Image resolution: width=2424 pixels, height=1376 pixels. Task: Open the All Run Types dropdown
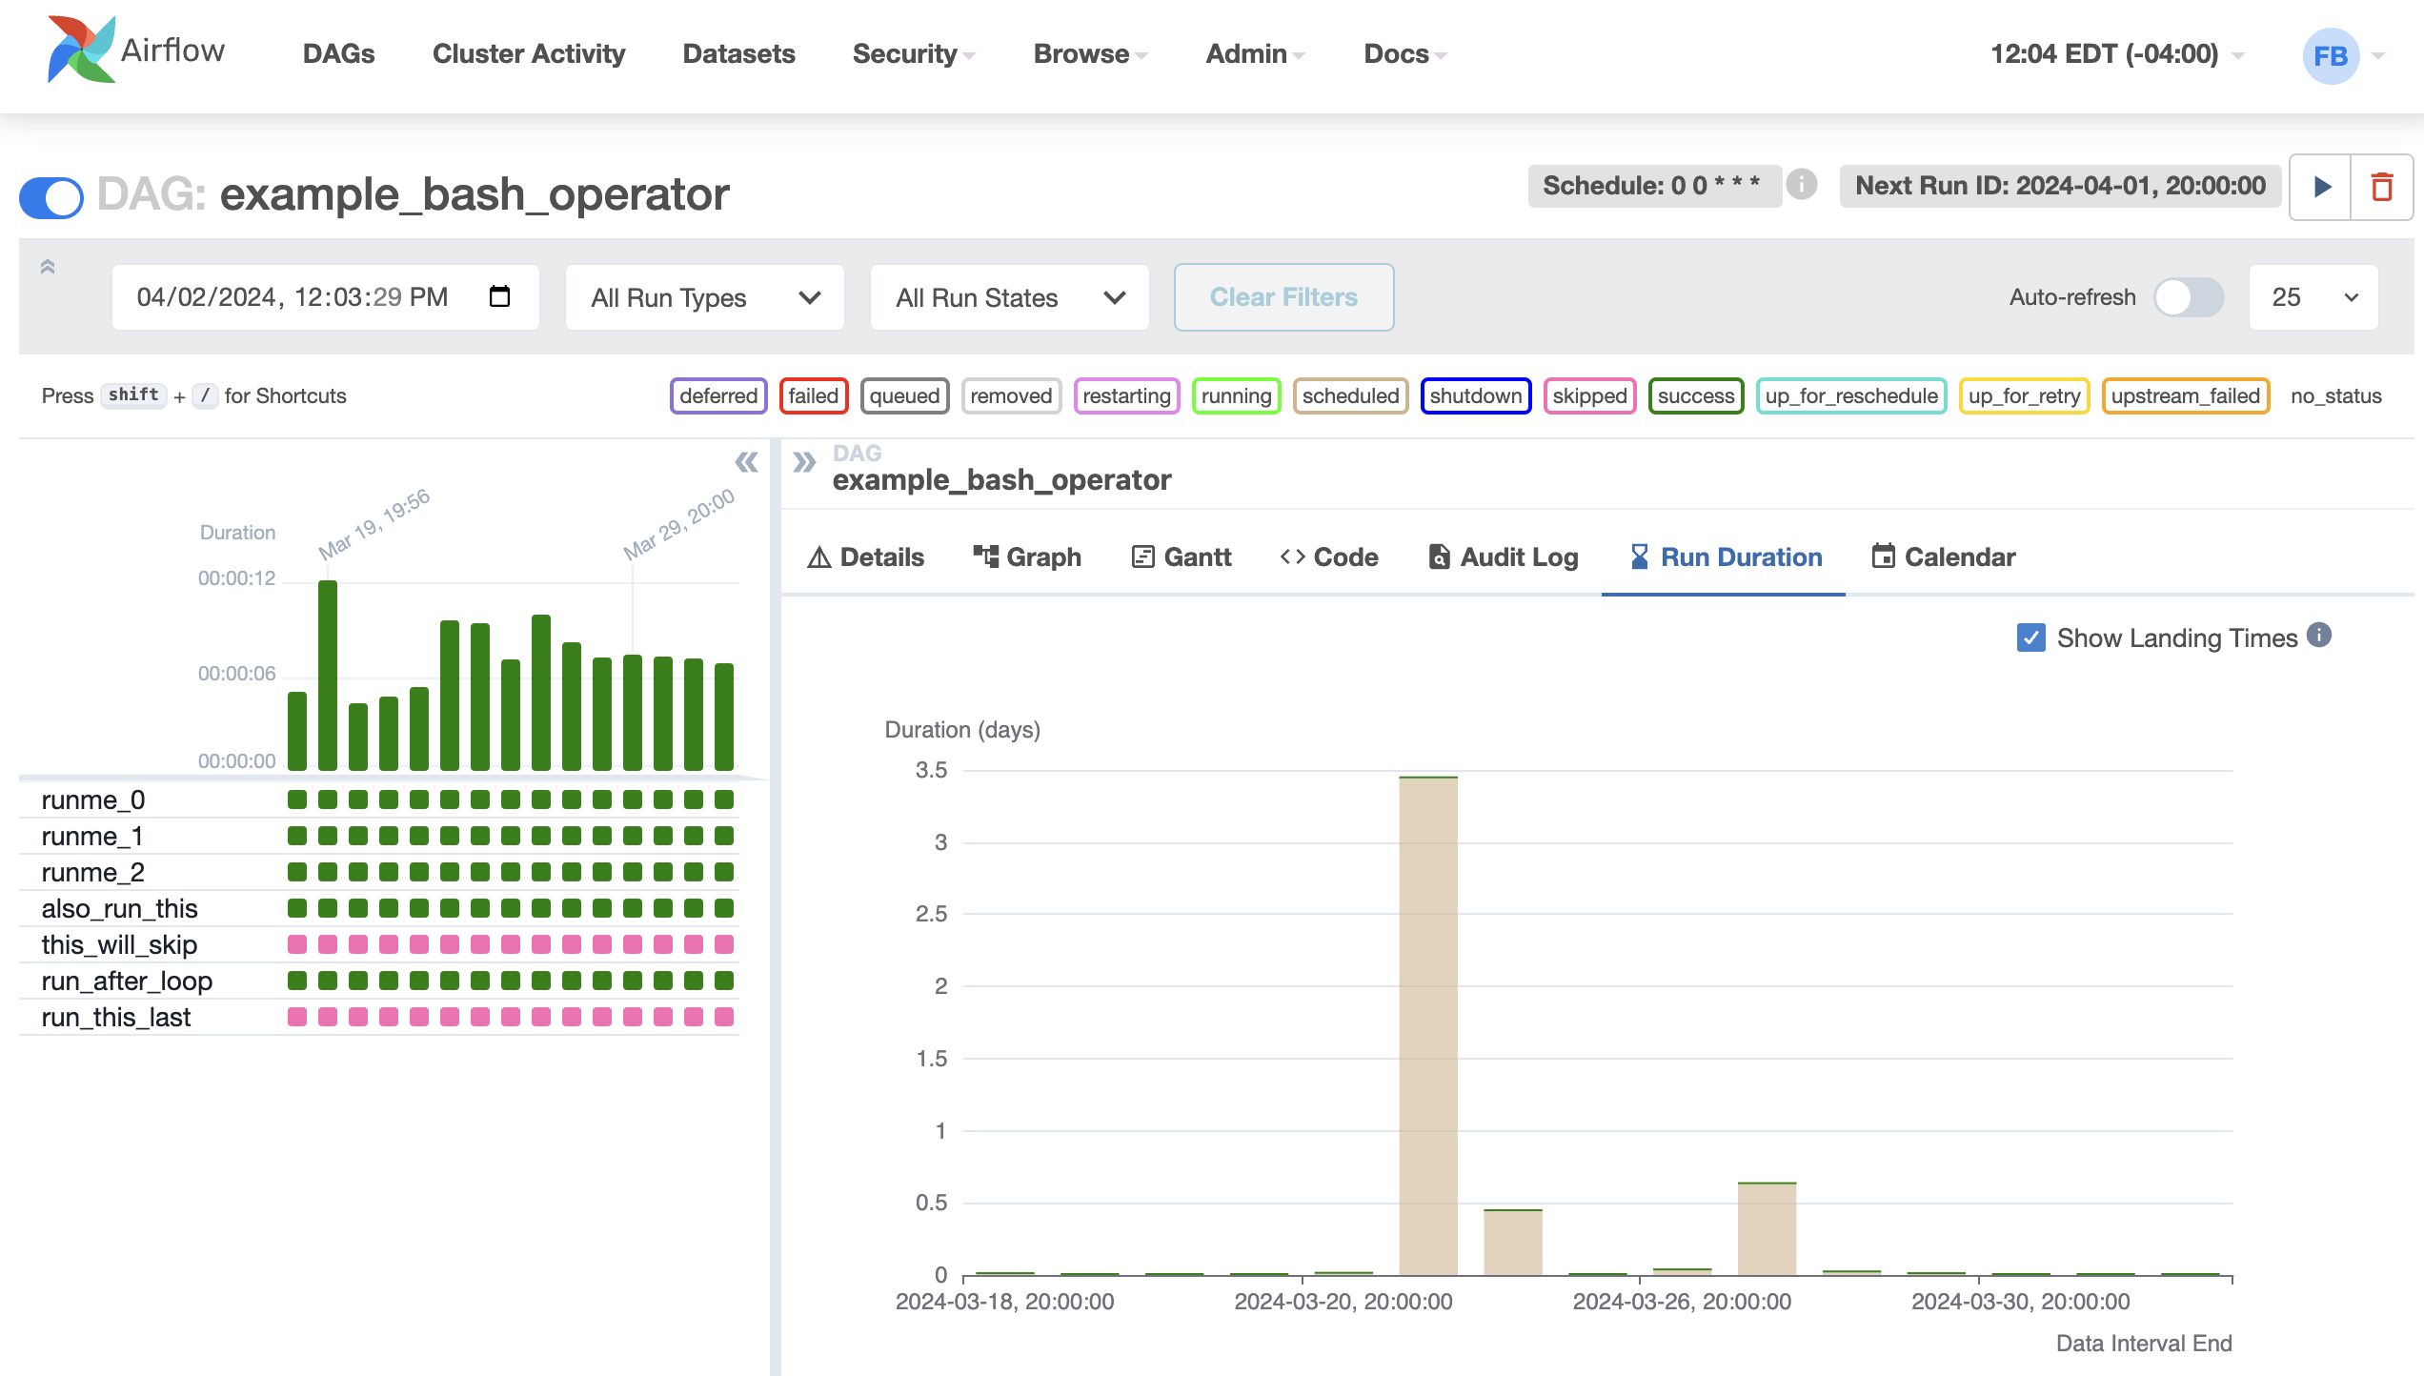[704, 298]
